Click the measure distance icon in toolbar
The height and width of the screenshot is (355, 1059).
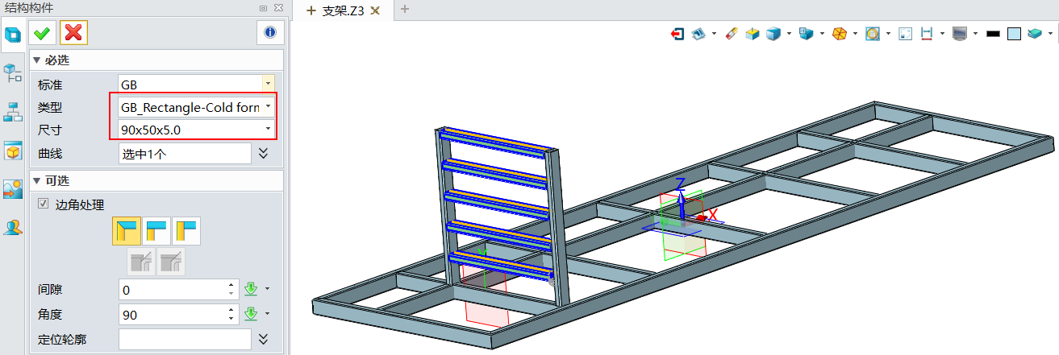926,34
